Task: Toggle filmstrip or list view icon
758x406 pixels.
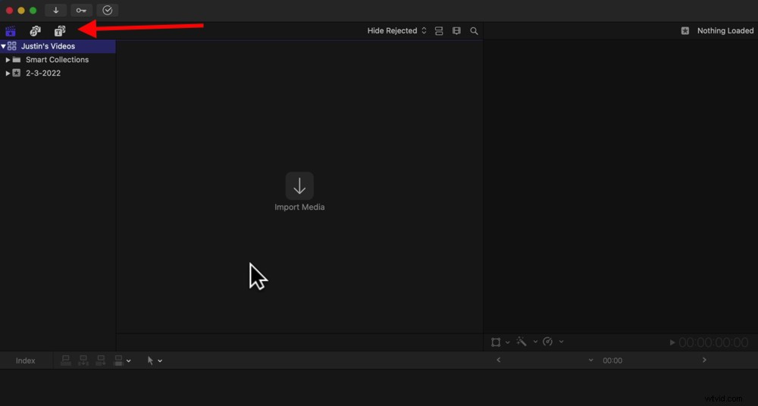Action: 439,31
